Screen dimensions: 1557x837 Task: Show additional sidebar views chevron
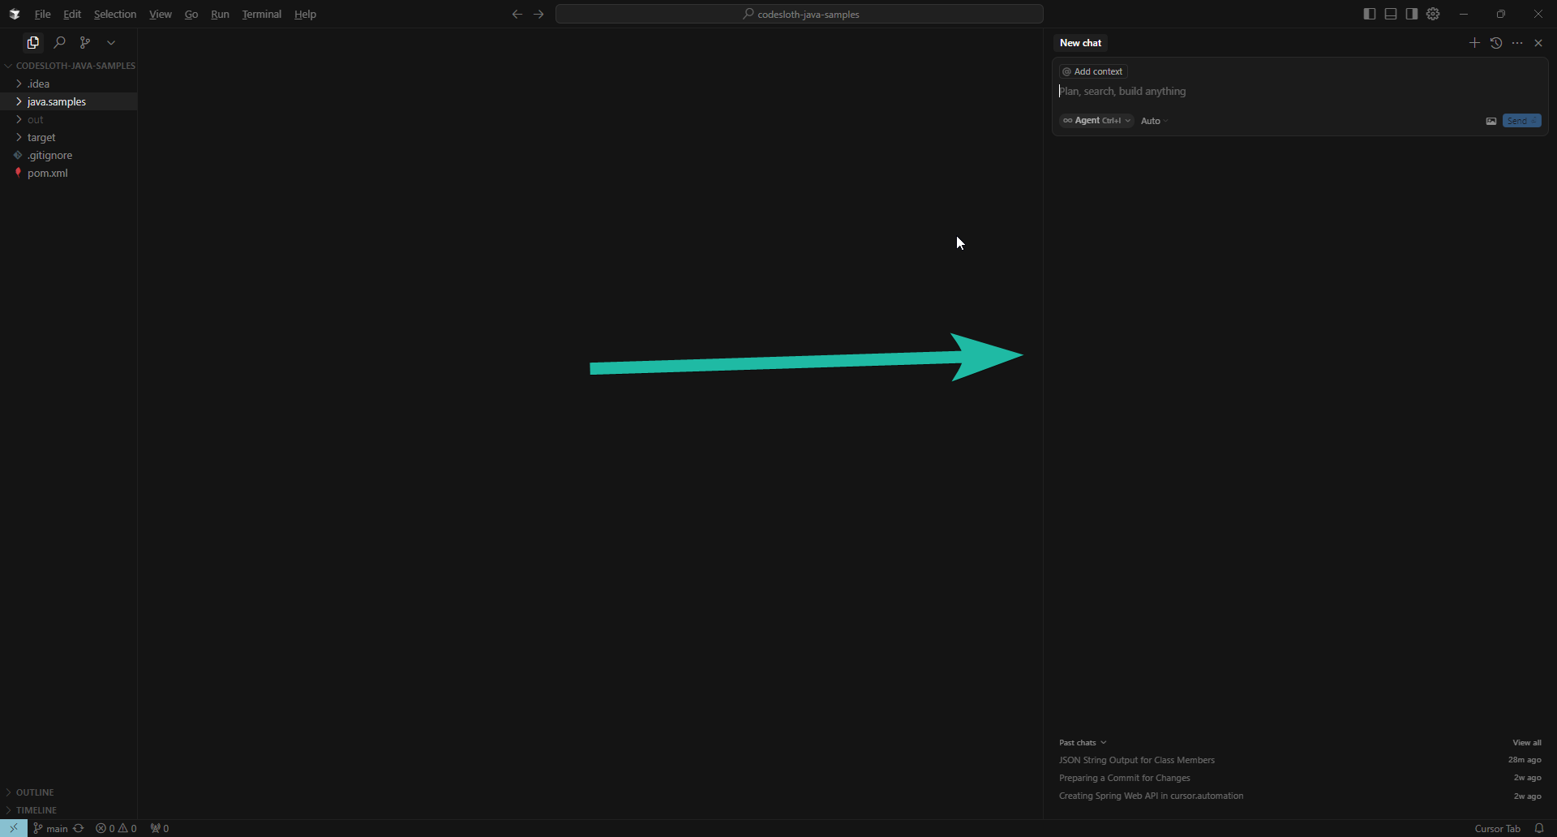[x=111, y=42]
